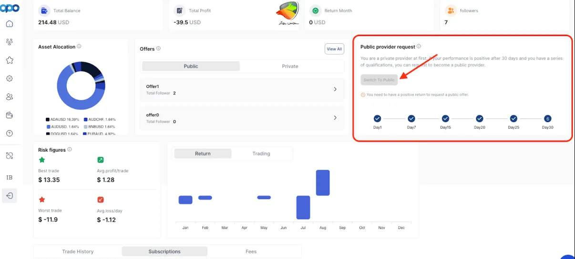This screenshot has width=575, height=259.
Task: Expand offer0 using its chevron arrow
Action: (335, 118)
